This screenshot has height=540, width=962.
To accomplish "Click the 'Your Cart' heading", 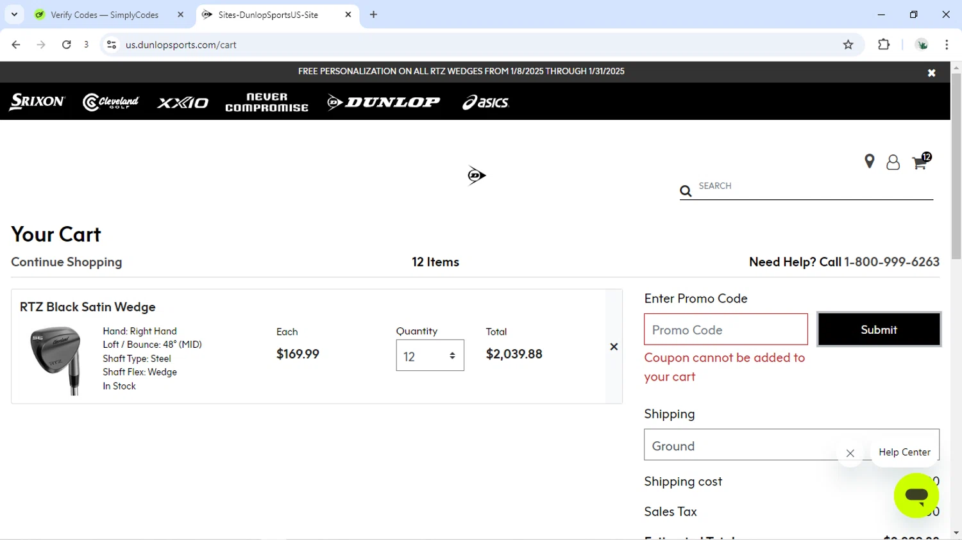I will 56,234.
